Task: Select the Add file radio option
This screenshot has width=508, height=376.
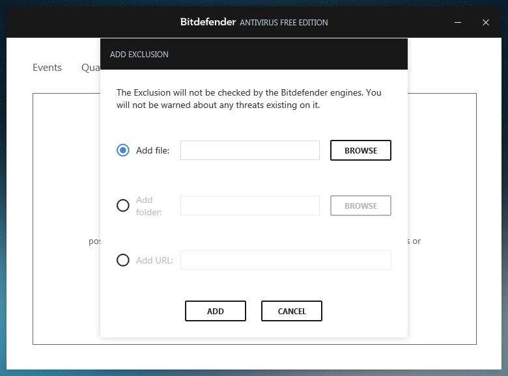Action: tap(123, 150)
